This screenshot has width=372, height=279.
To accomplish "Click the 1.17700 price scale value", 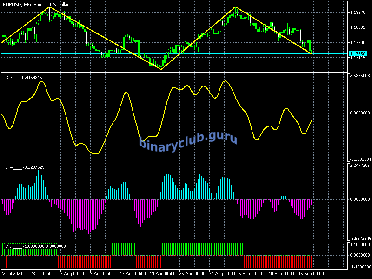I will pos(359,43).
